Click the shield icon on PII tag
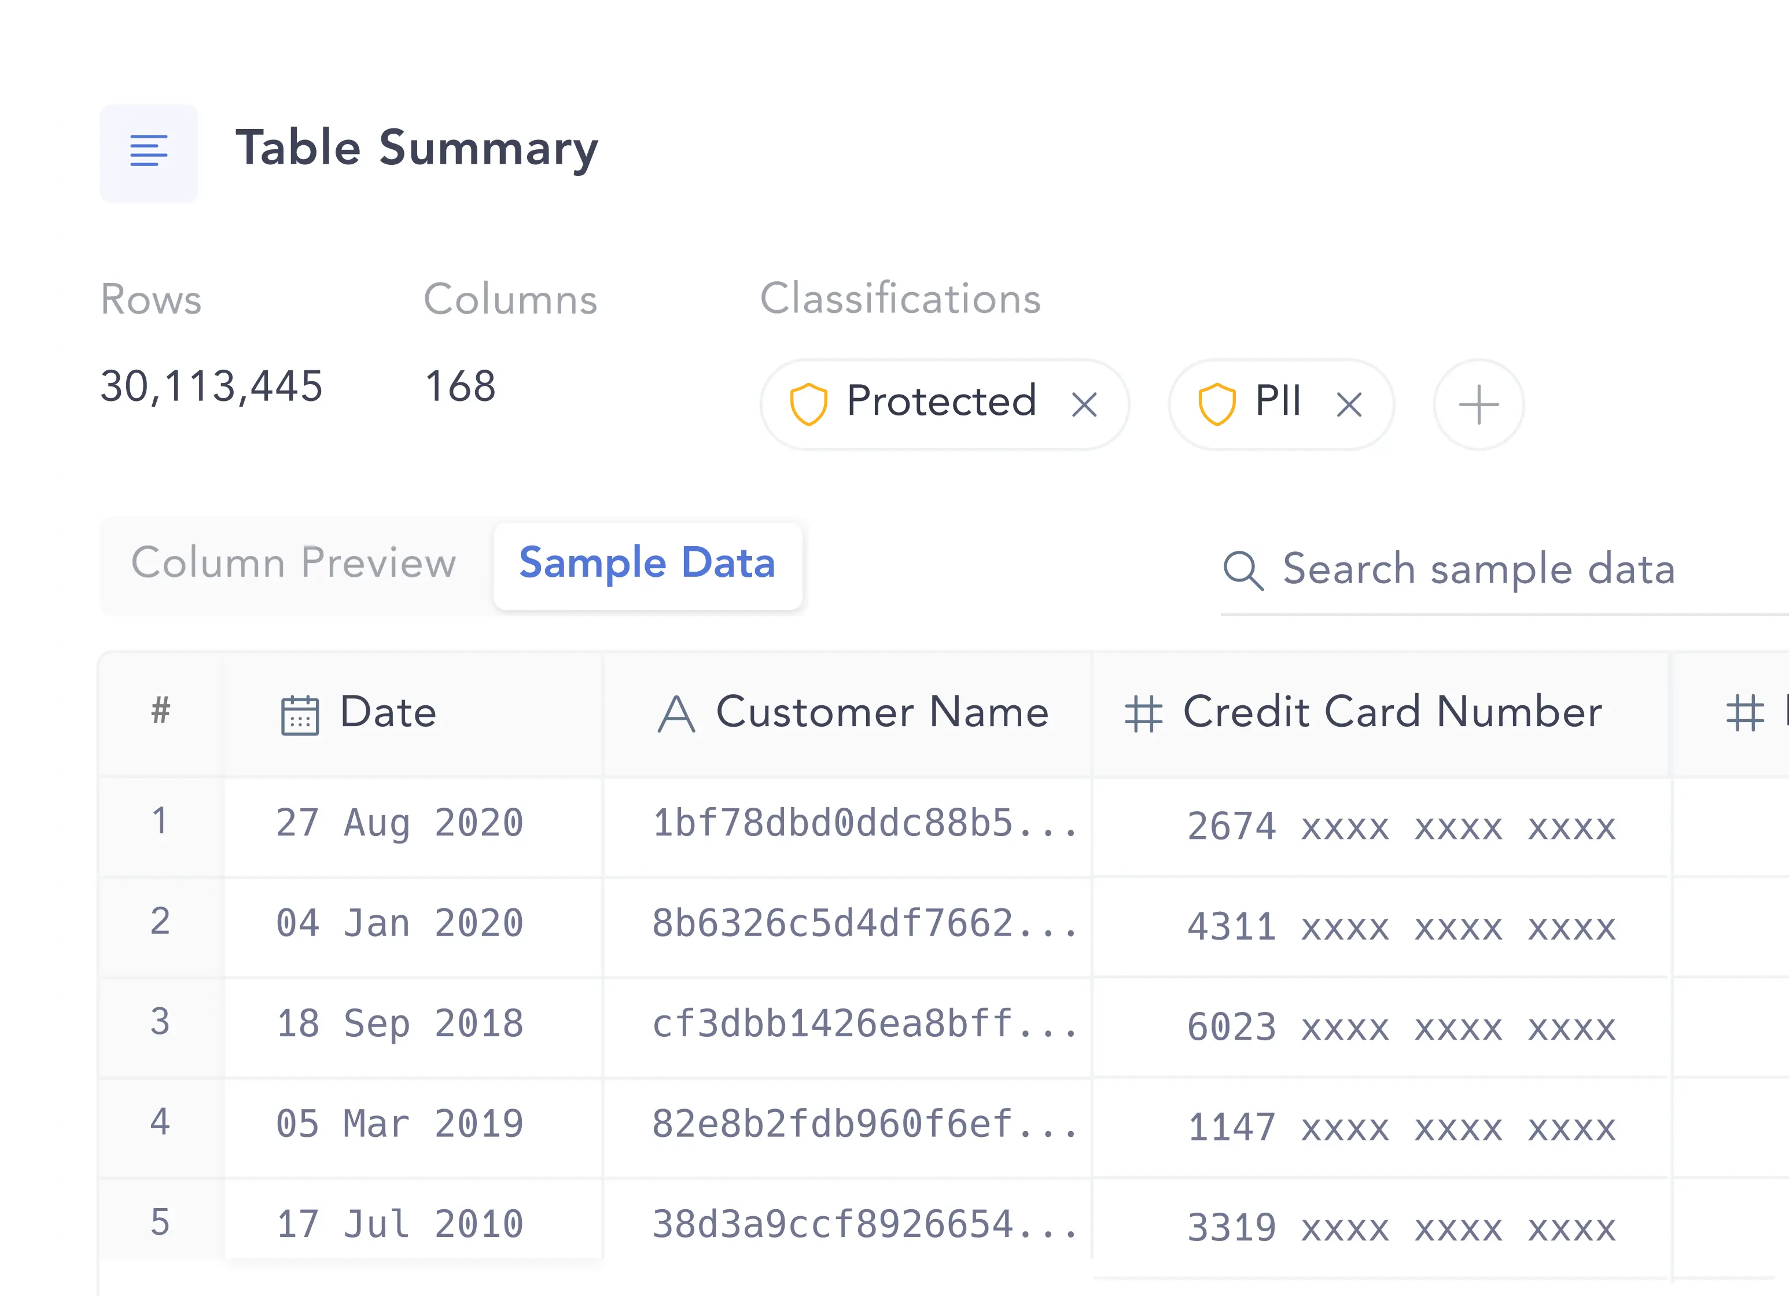 click(x=1216, y=404)
